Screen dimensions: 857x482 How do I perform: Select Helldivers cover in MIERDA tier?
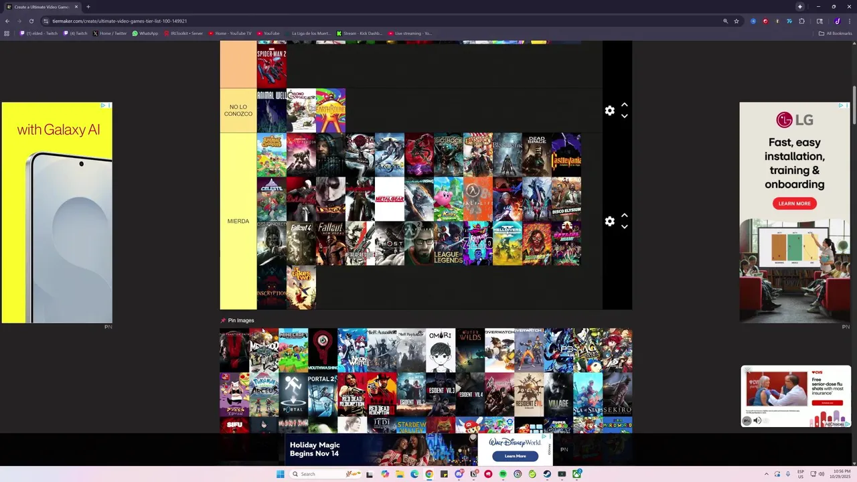tap(508, 244)
